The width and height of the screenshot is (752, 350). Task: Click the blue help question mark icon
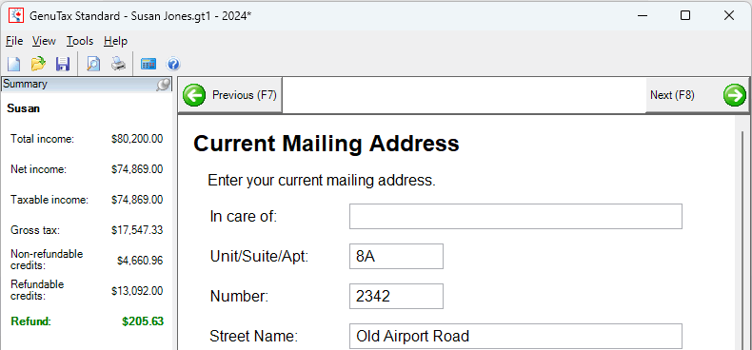pyautogui.click(x=172, y=64)
